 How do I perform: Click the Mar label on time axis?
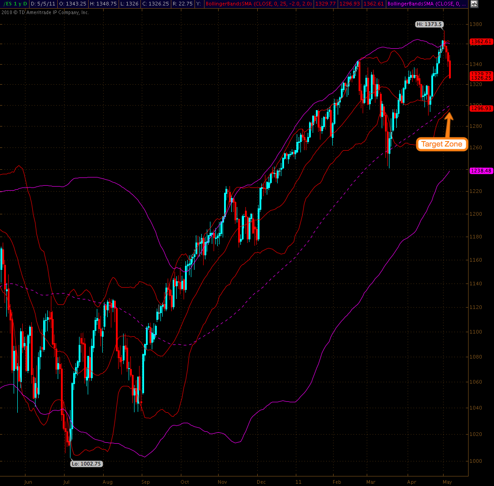tap(371, 482)
